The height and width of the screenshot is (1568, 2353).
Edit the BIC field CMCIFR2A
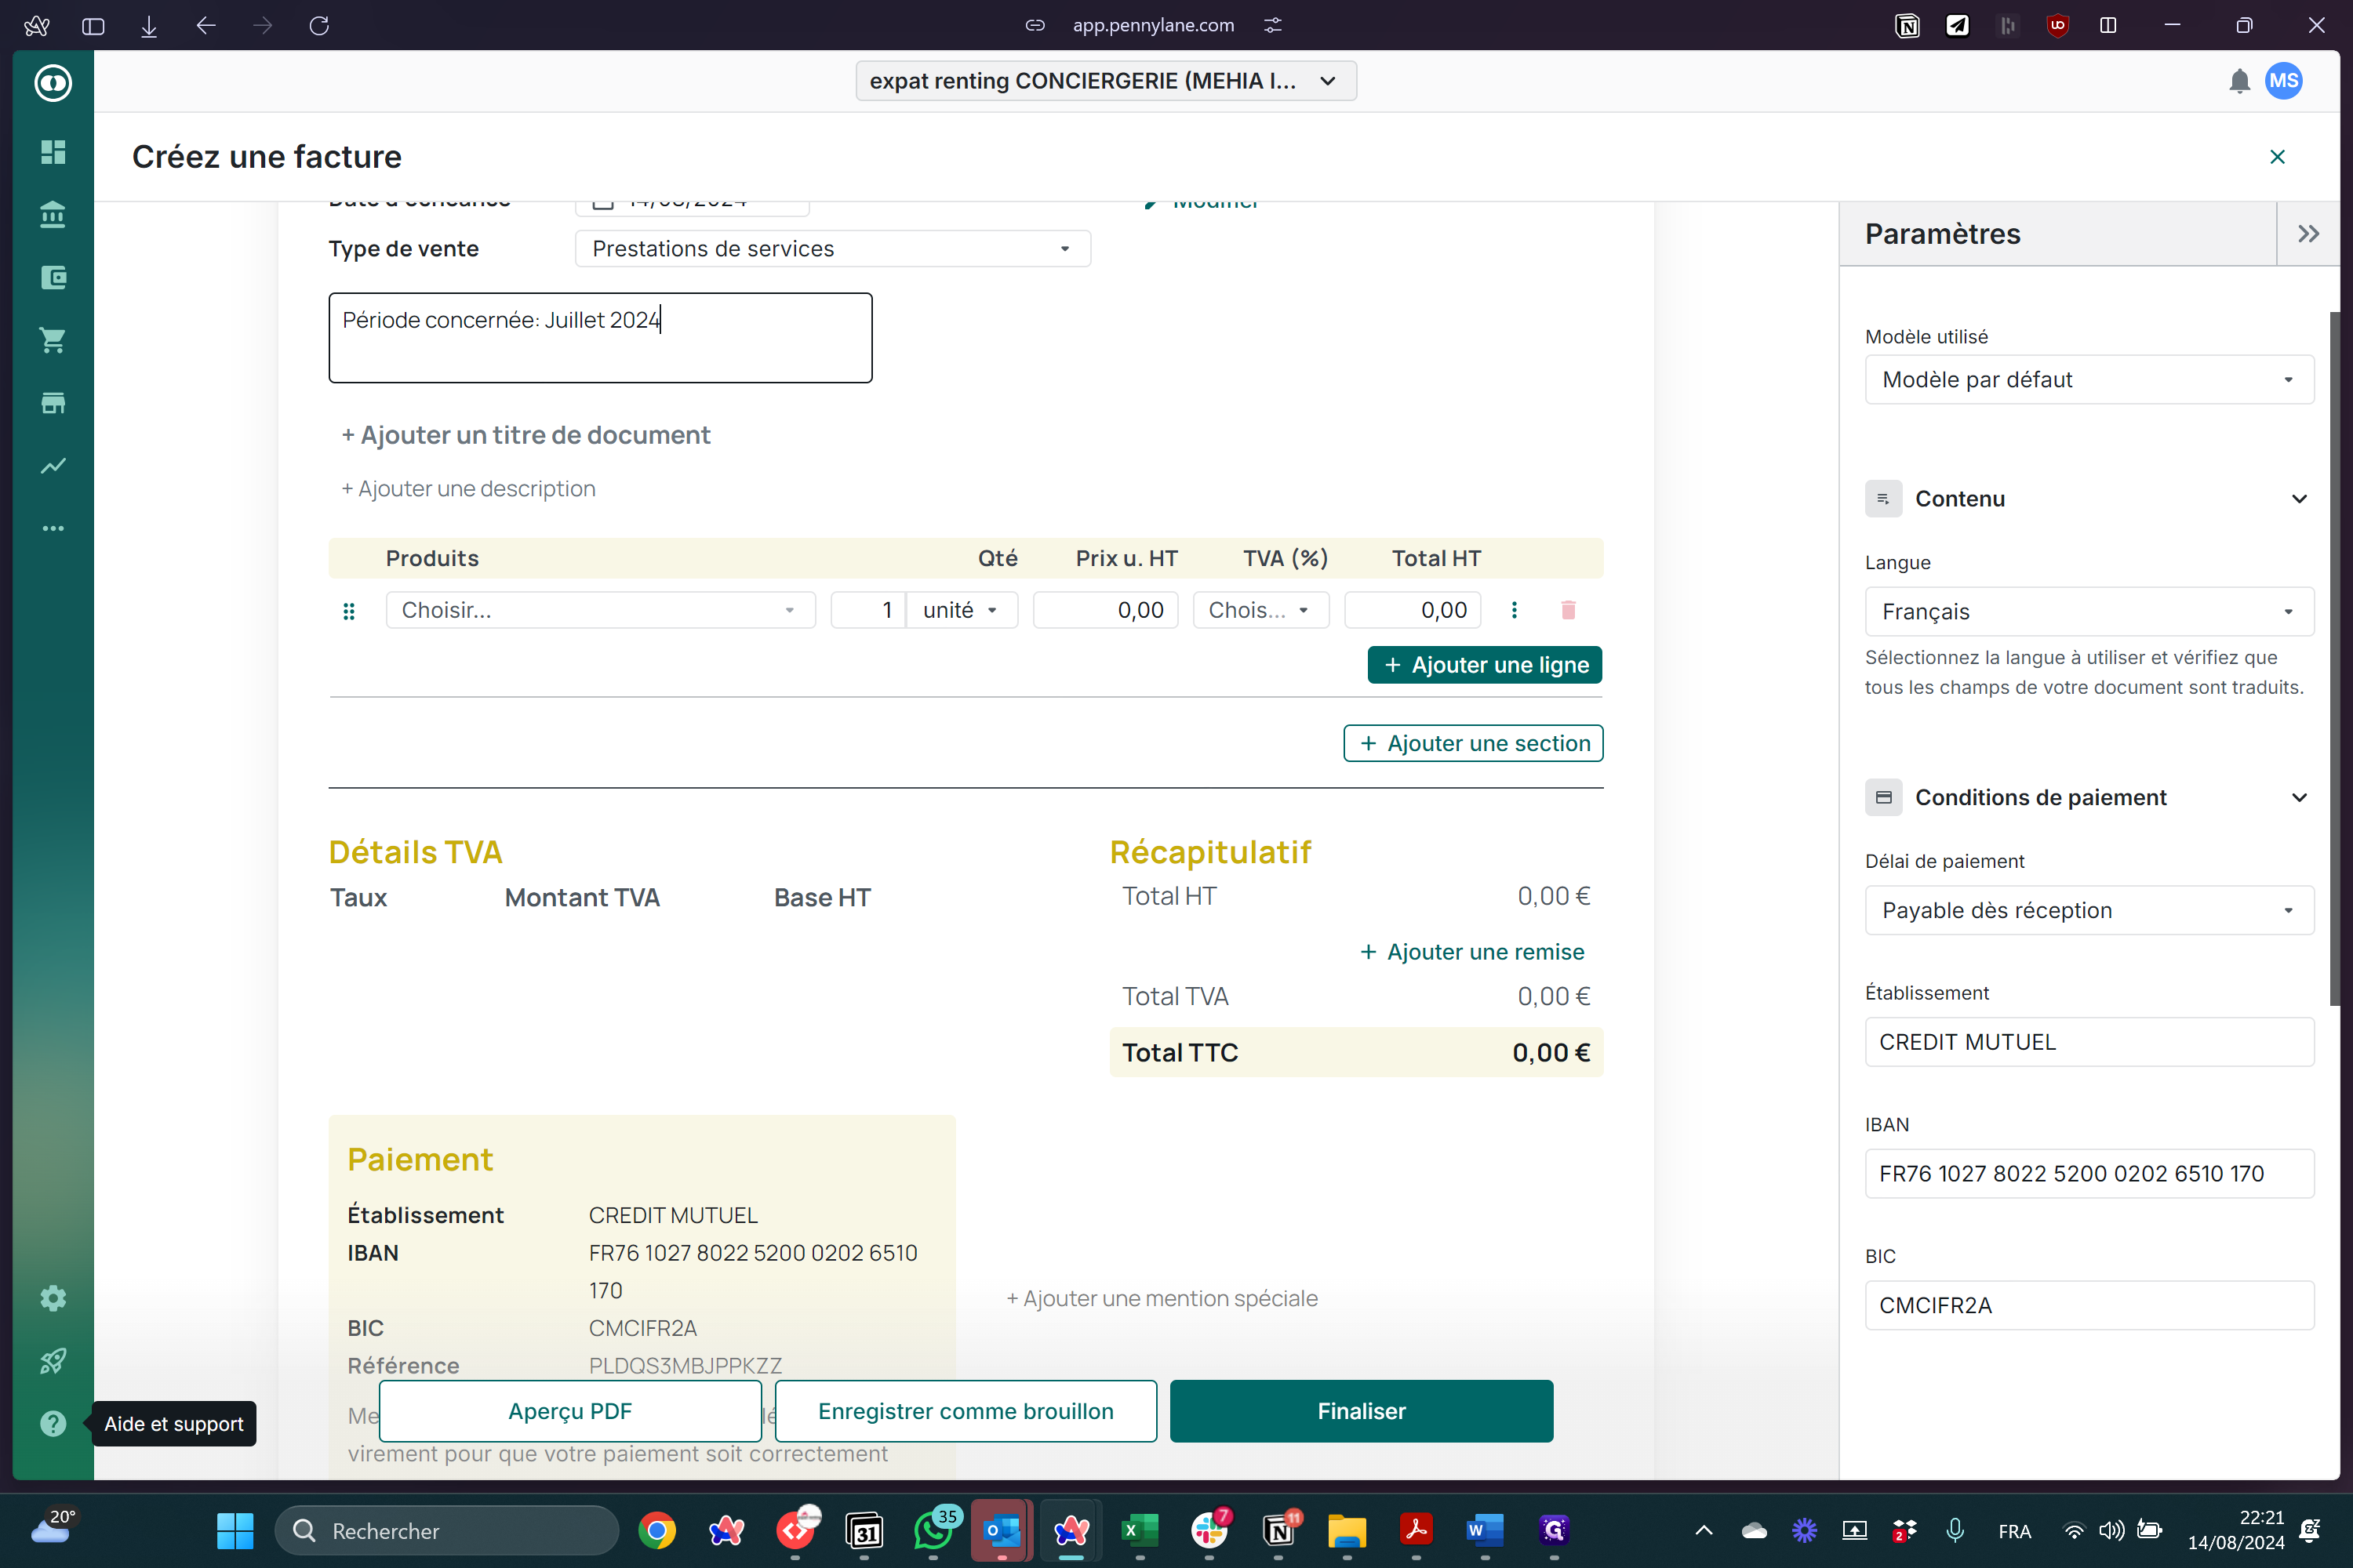tap(2089, 1306)
